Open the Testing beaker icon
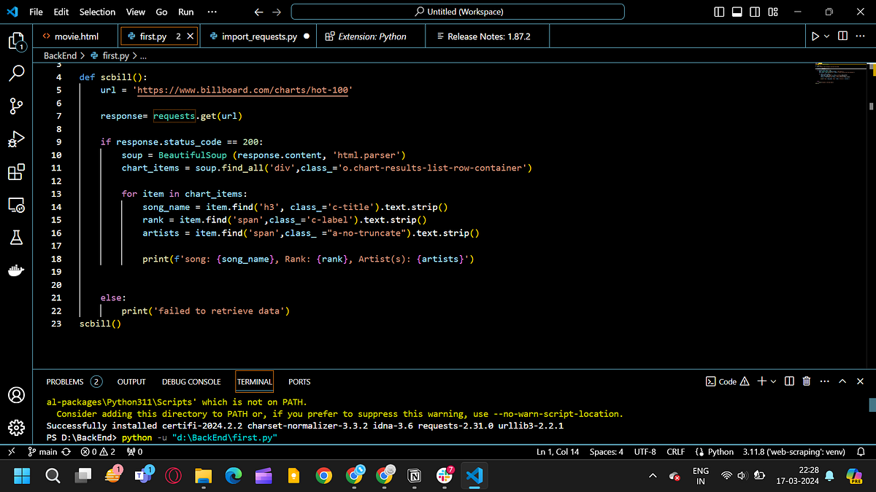This screenshot has height=492, width=876. click(x=17, y=237)
